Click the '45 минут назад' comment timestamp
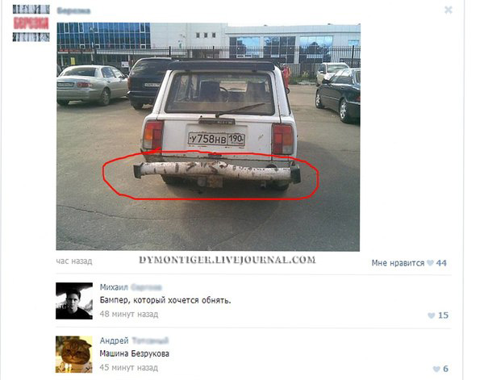 [129, 368]
